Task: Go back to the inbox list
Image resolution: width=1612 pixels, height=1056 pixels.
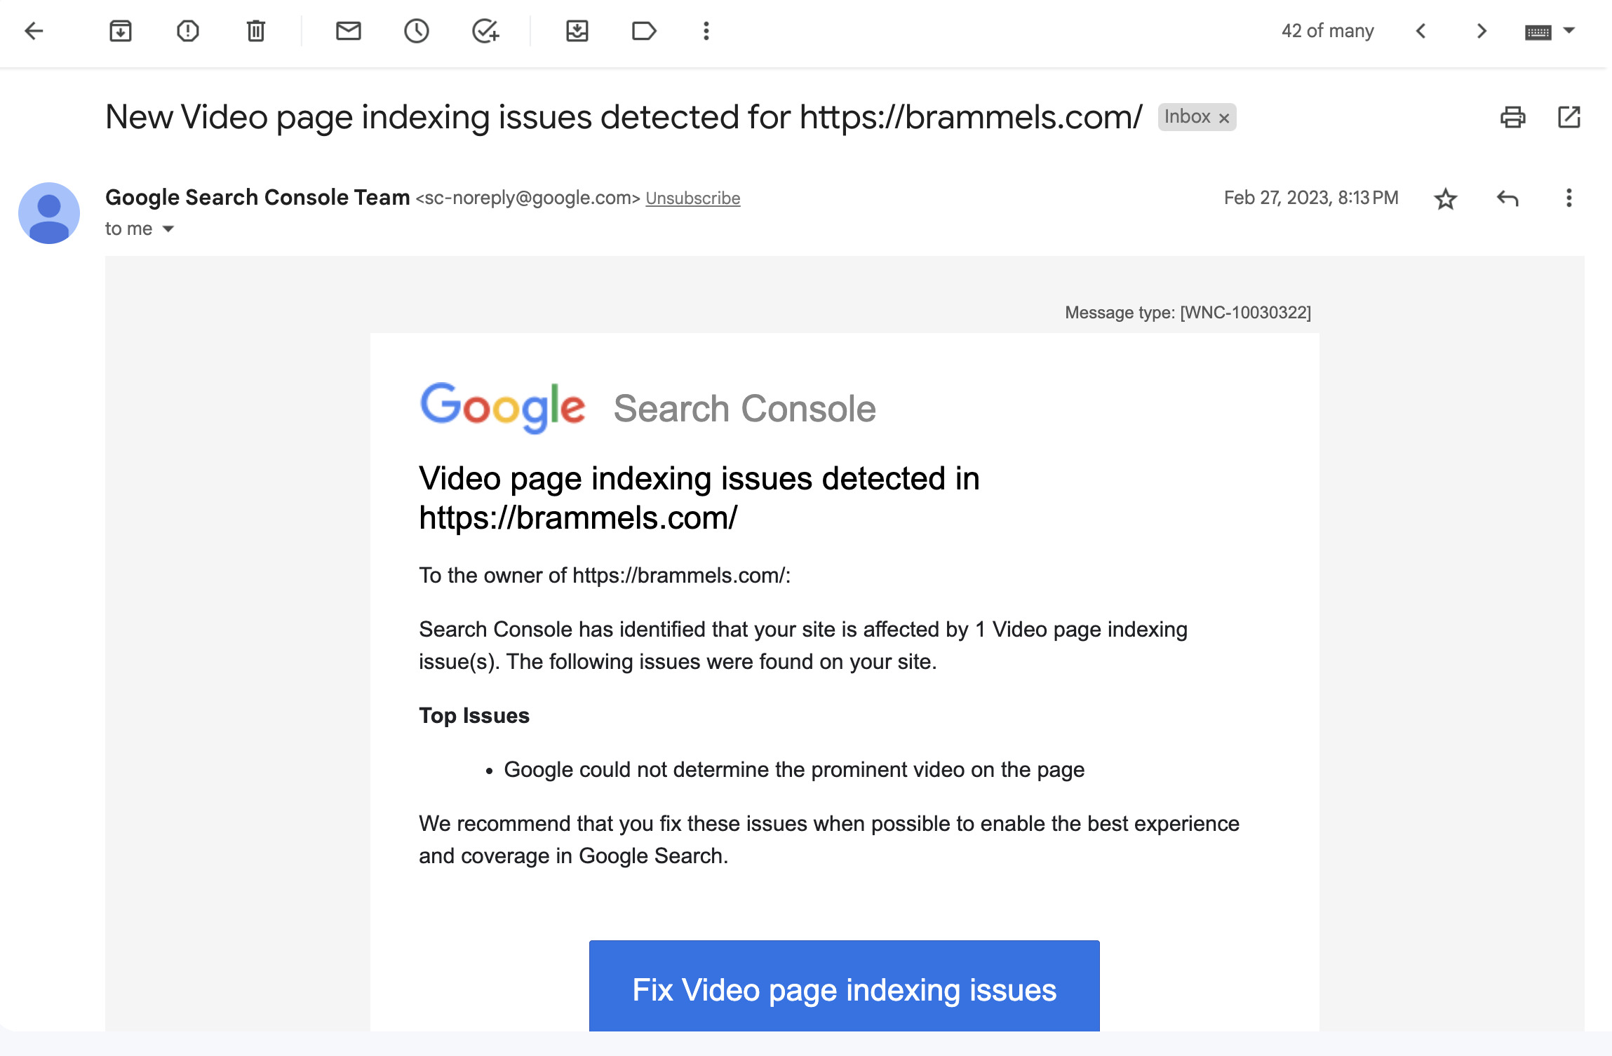Action: pyautogui.click(x=34, y=31)
